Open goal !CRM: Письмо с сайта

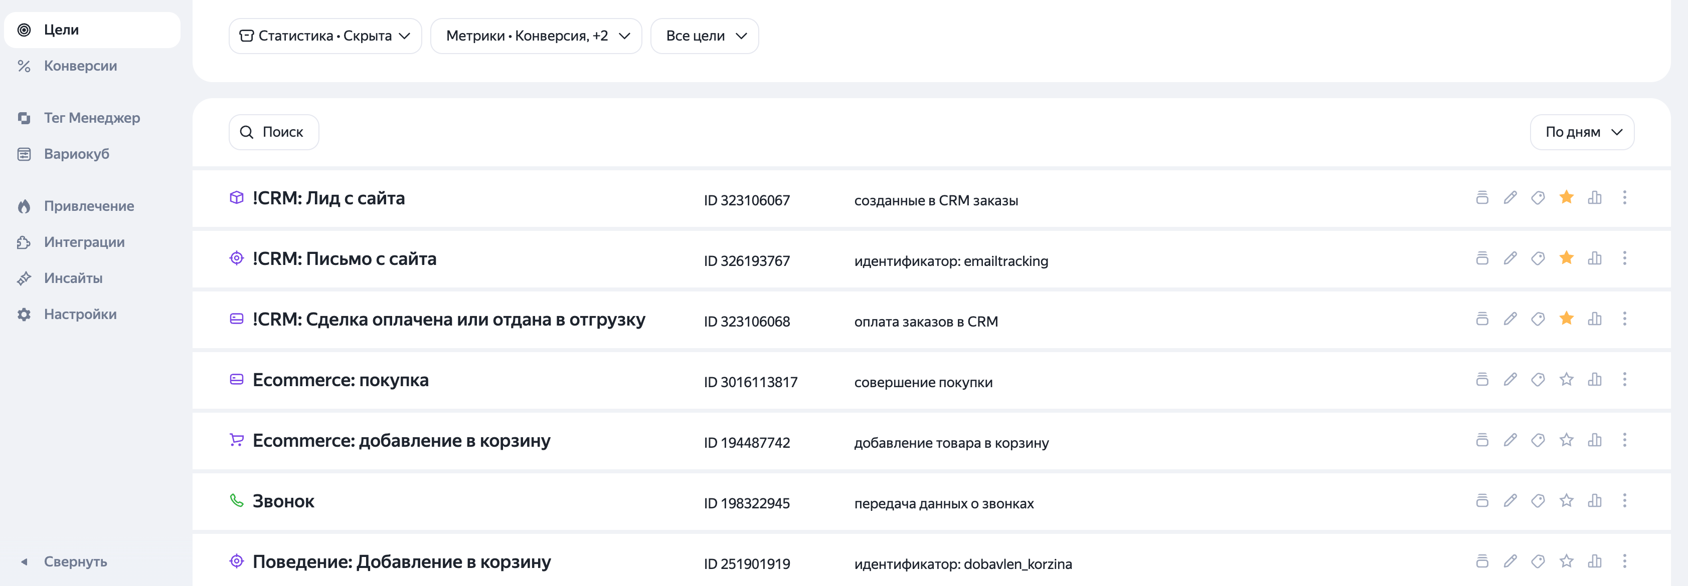[x=344, y=258]
